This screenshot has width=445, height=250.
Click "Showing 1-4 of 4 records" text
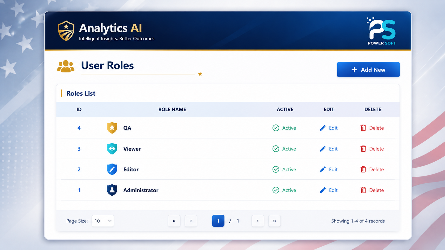[x=358, y=221]
